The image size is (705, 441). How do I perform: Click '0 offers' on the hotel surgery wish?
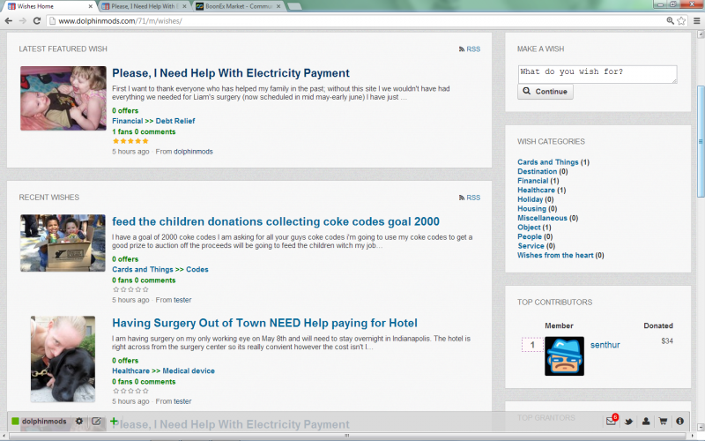pyautogui.click(x=125, y=361)
